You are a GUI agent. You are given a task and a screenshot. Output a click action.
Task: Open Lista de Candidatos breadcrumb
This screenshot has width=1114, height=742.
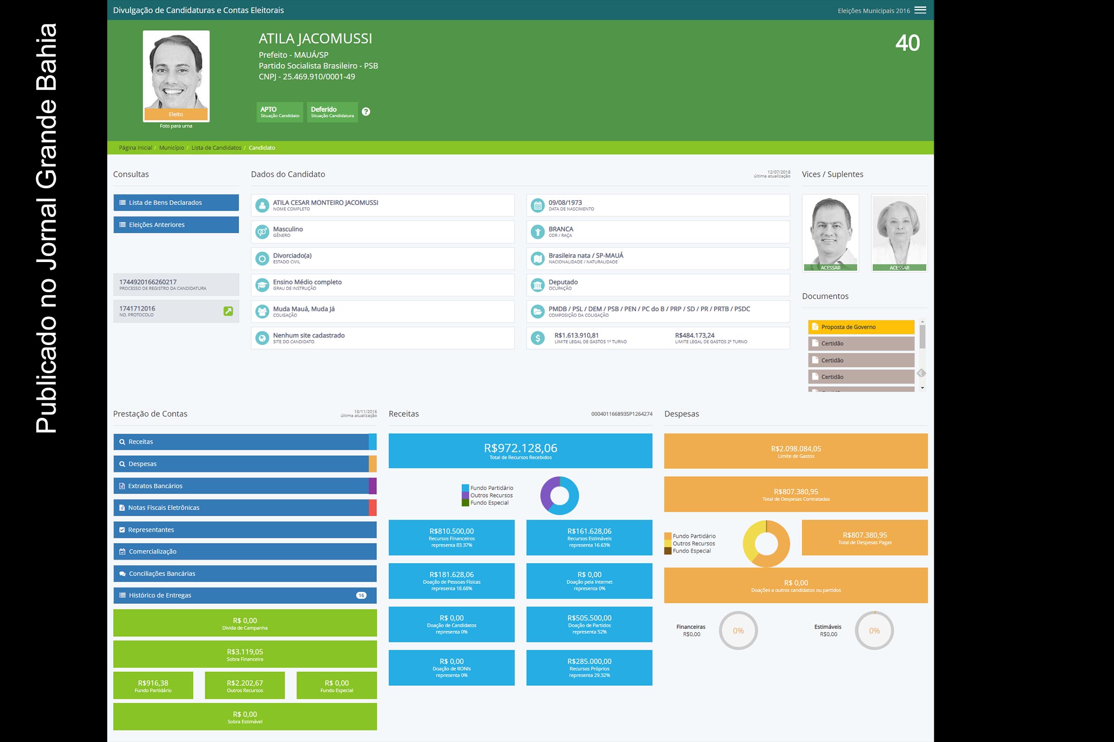216,147
